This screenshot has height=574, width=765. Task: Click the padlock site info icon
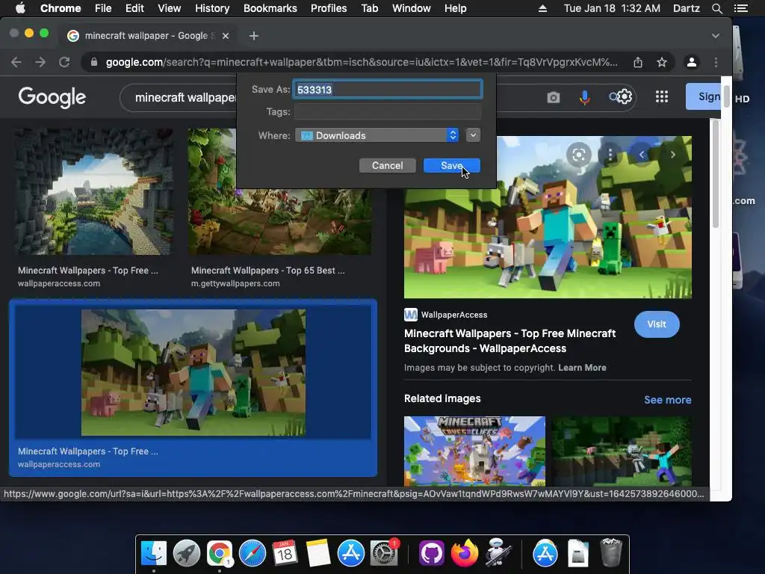[94, 62]
